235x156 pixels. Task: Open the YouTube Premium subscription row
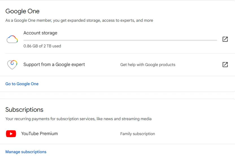pos(117,134)
